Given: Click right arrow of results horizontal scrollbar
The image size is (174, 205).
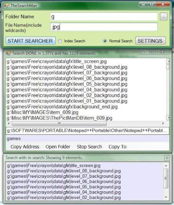Looking at the screenshot, I should point(163,123).
